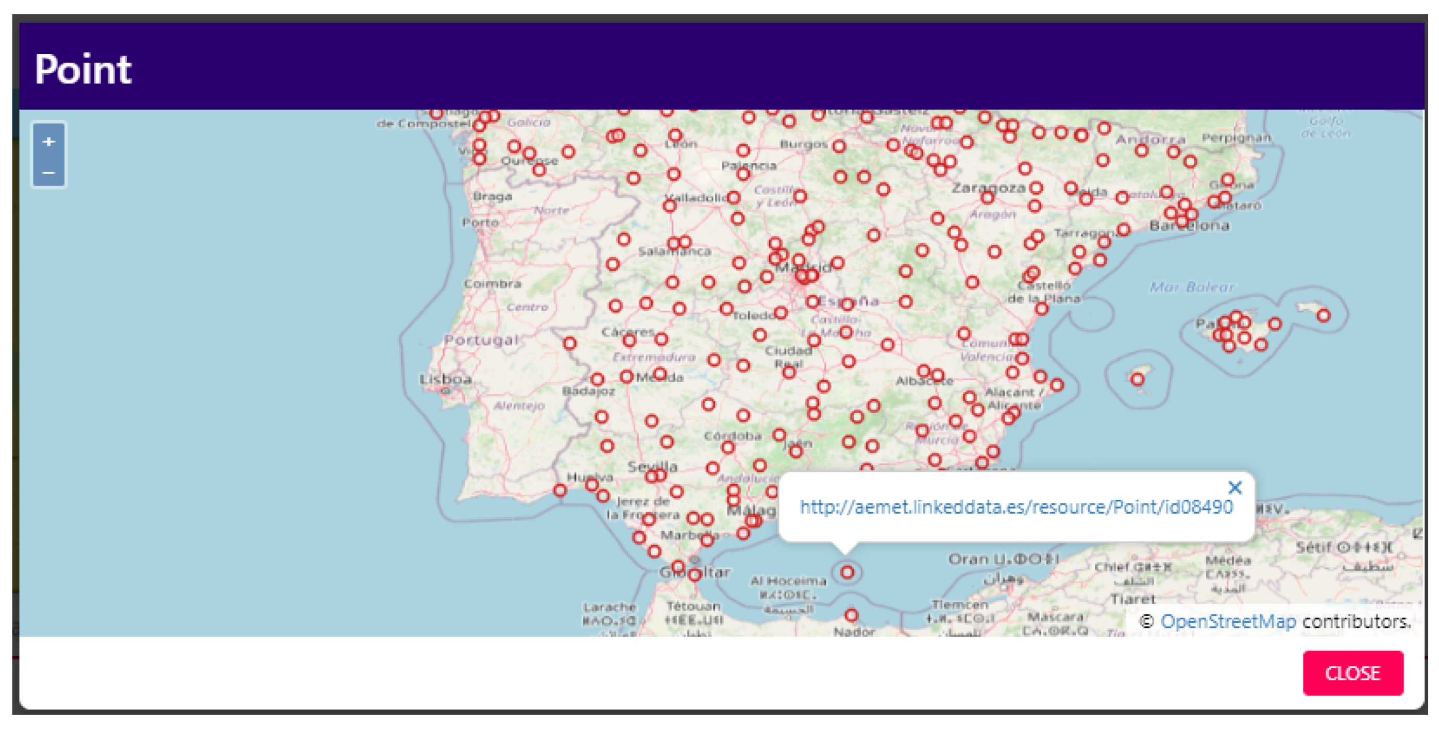The width and height of the screenshot is (1439, 729).
Task: Click the marker below the Andorra label
Action: (1141, 150)
